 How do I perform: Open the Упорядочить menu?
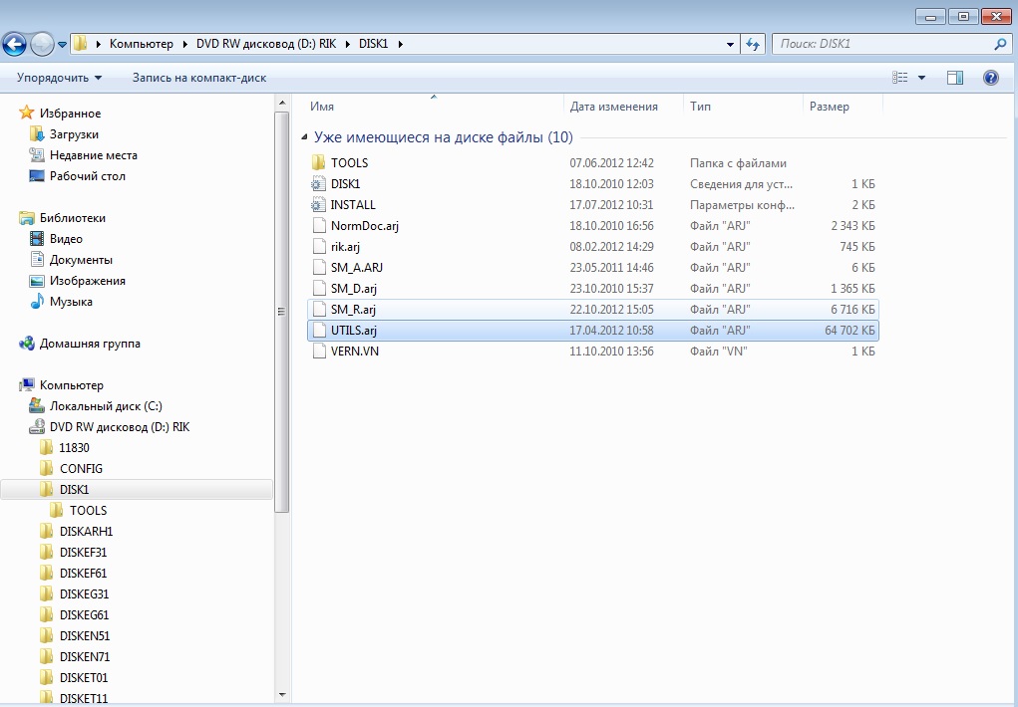tap(59, 78)
